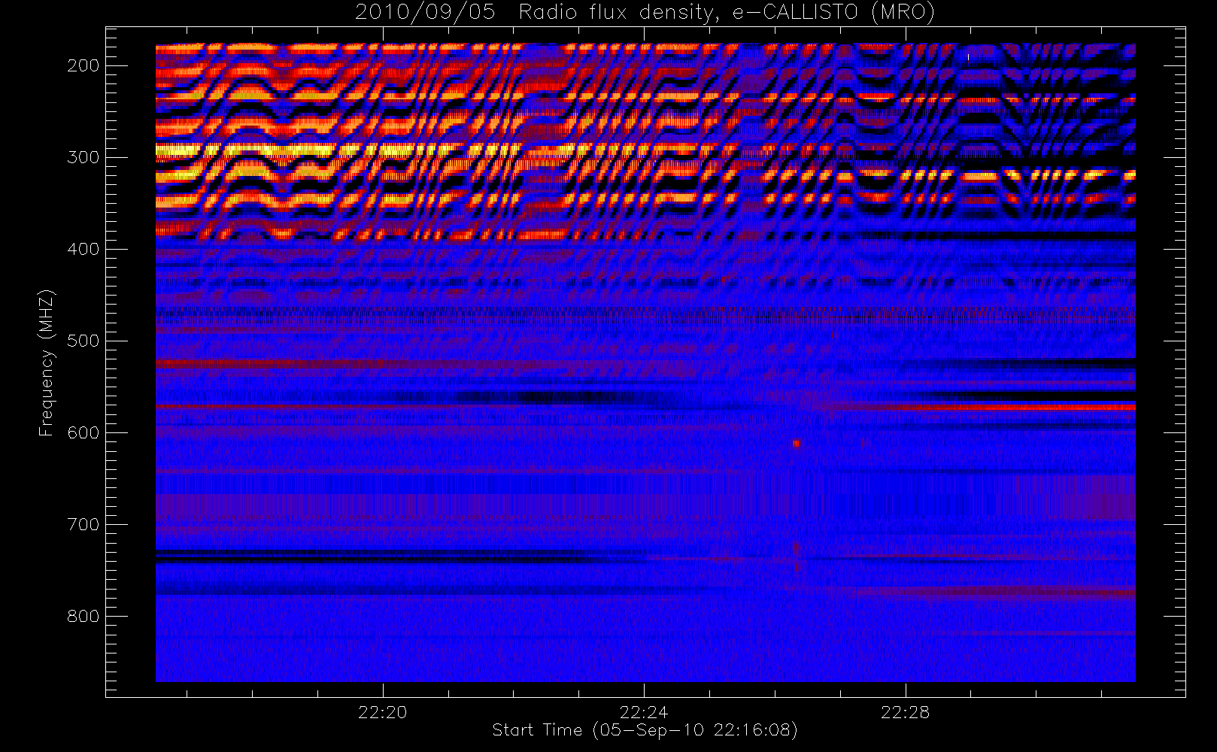Image resolution: width=1217 pixels, height=752 pixels.
Task: Click the 400 frequency tick label
Action: [x=83, y=249]
